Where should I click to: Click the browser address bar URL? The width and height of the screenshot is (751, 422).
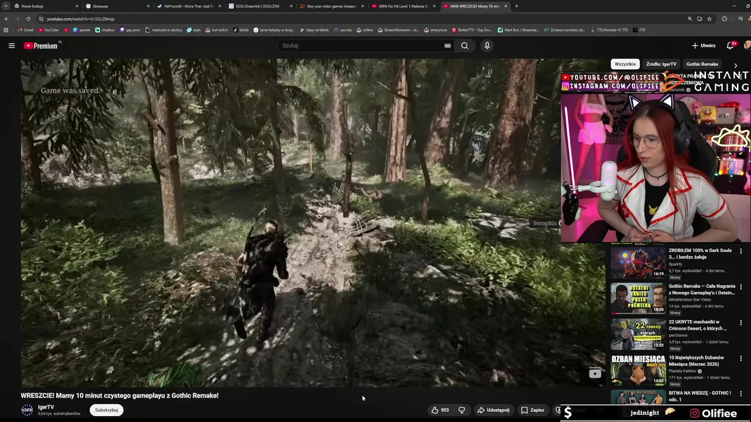pos(81,19)
